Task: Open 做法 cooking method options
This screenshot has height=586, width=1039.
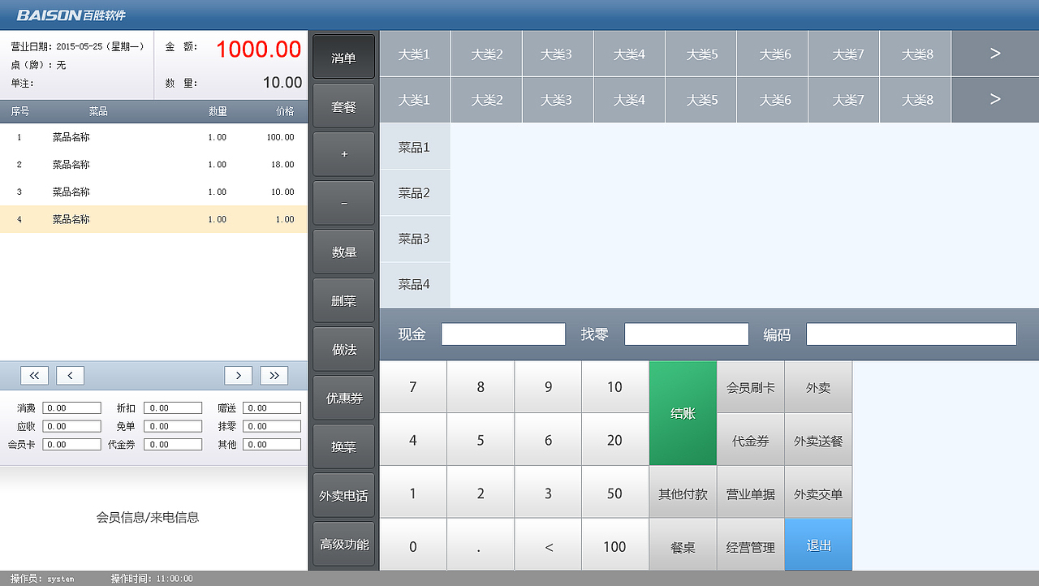Action: [344, 349]
